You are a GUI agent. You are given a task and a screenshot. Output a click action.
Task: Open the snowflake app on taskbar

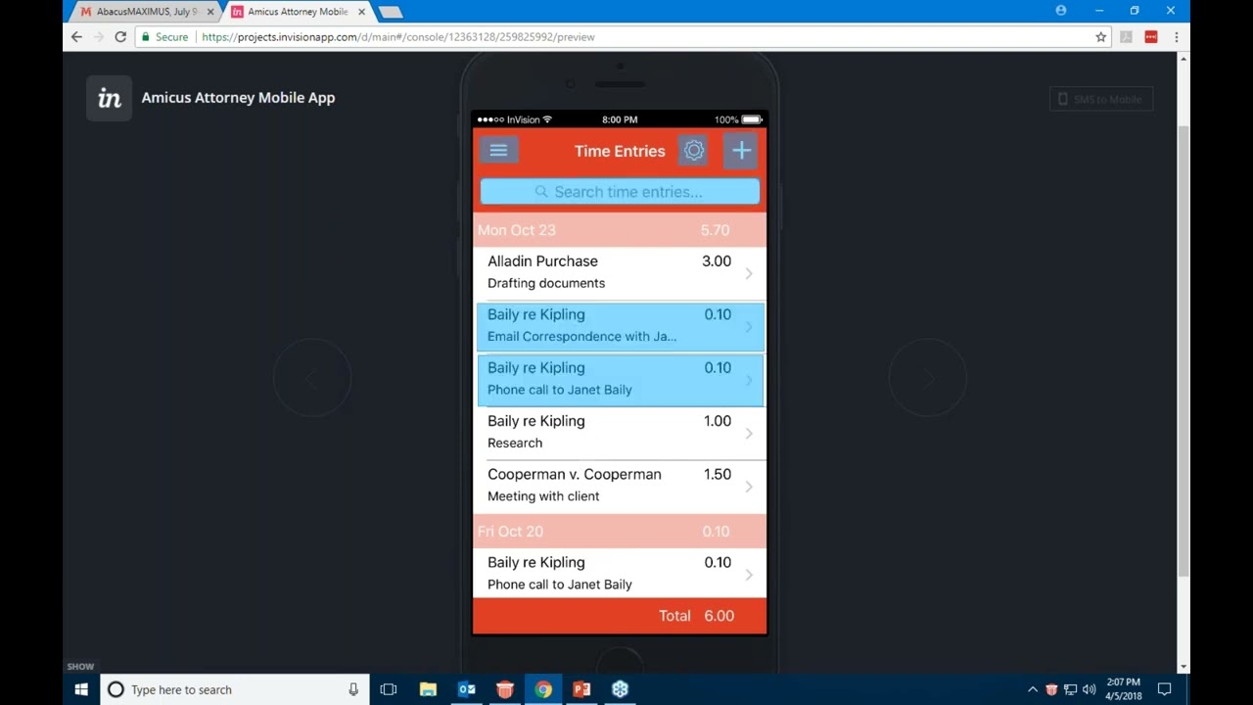[620, 689]
